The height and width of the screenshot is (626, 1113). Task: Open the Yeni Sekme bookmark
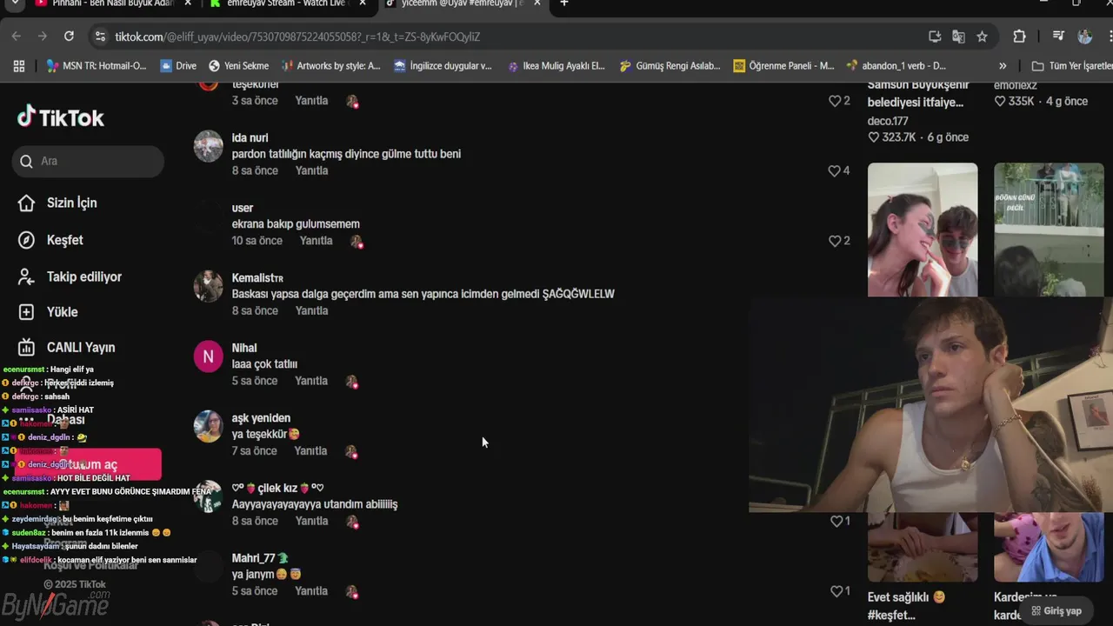click(x=239, y=66)
